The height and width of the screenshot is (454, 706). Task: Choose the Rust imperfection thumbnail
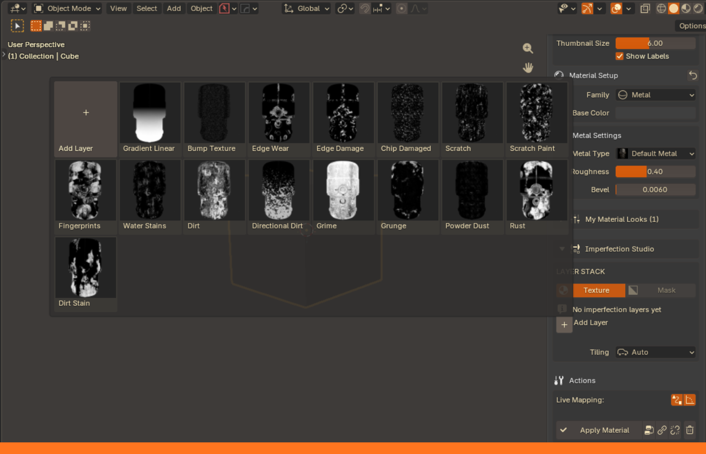point(537,196)
